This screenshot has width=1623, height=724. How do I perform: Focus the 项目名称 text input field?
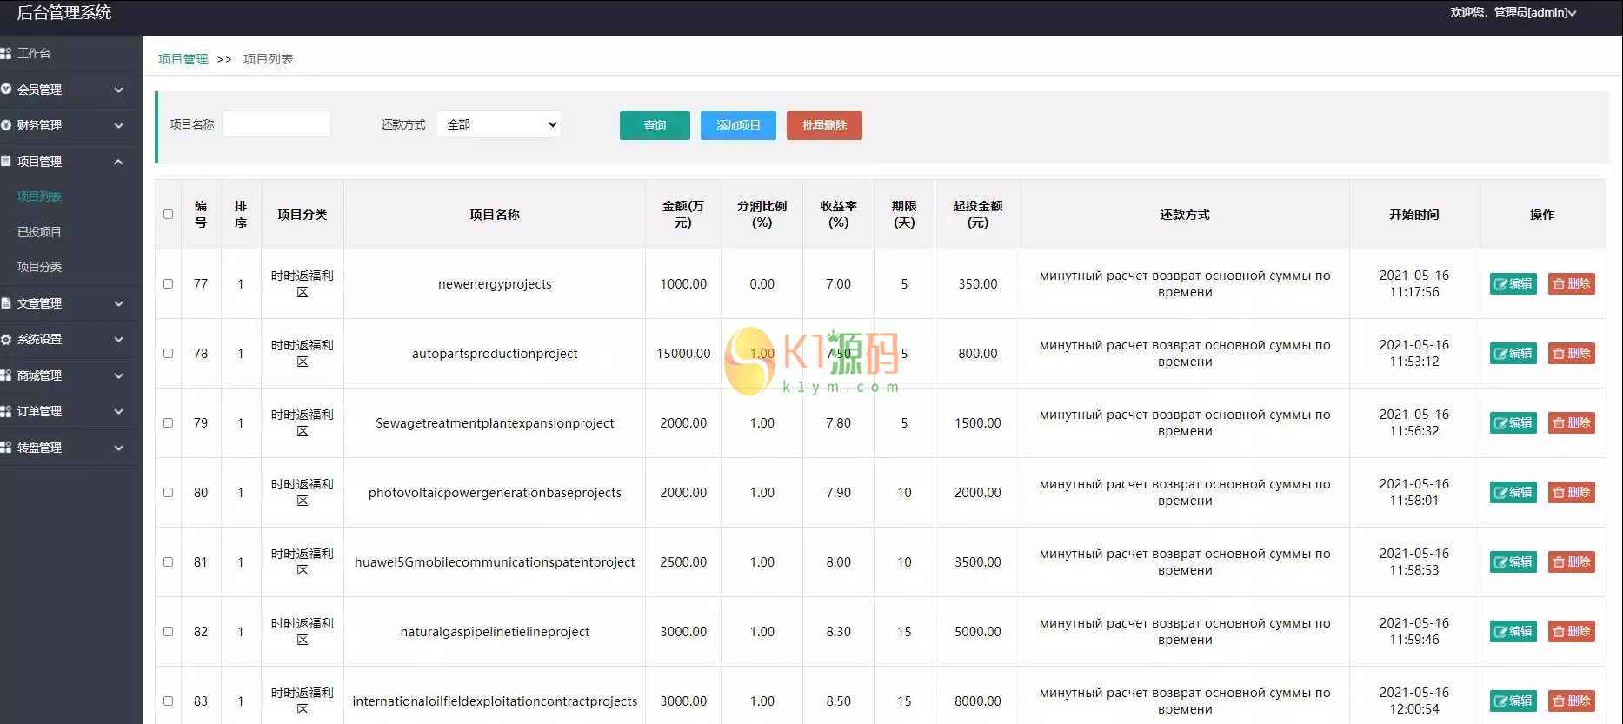[276, 124]
